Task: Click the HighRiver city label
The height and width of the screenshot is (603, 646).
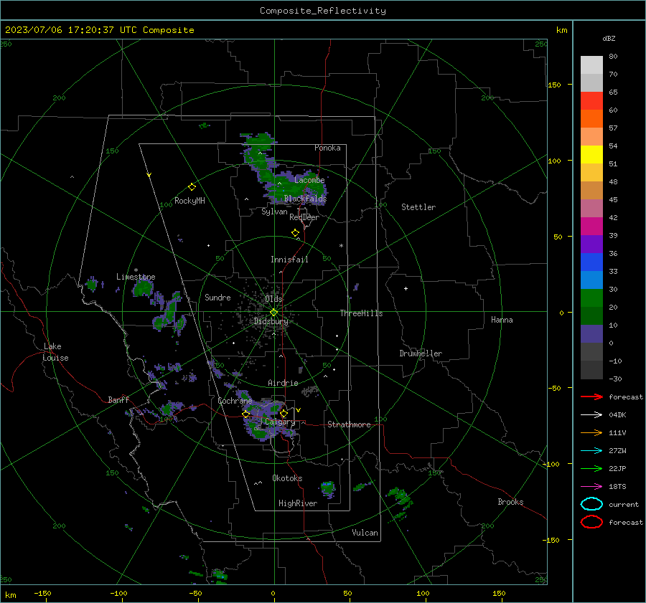Action: (298, 503)
